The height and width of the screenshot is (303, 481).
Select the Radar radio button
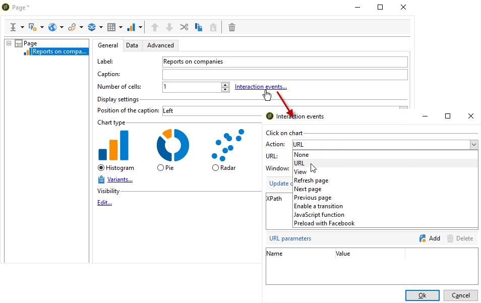click(215, 168)
